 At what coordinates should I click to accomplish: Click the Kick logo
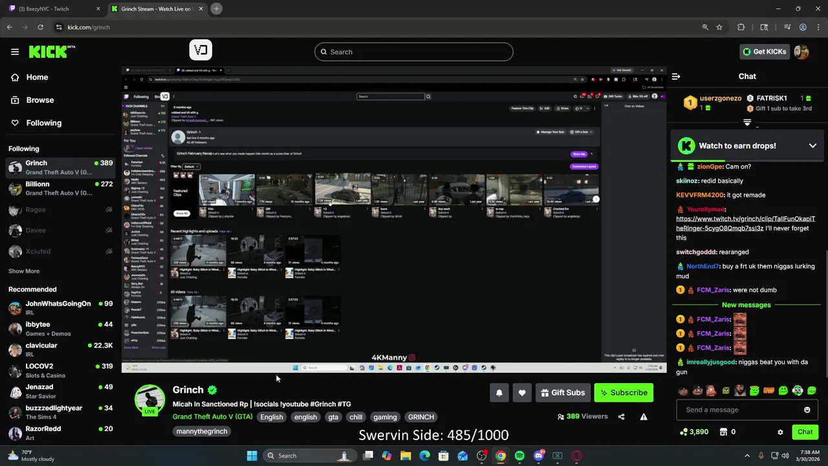pos(51,52)
